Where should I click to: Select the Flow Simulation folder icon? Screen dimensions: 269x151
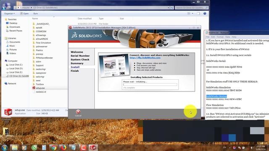pos(34,43)
